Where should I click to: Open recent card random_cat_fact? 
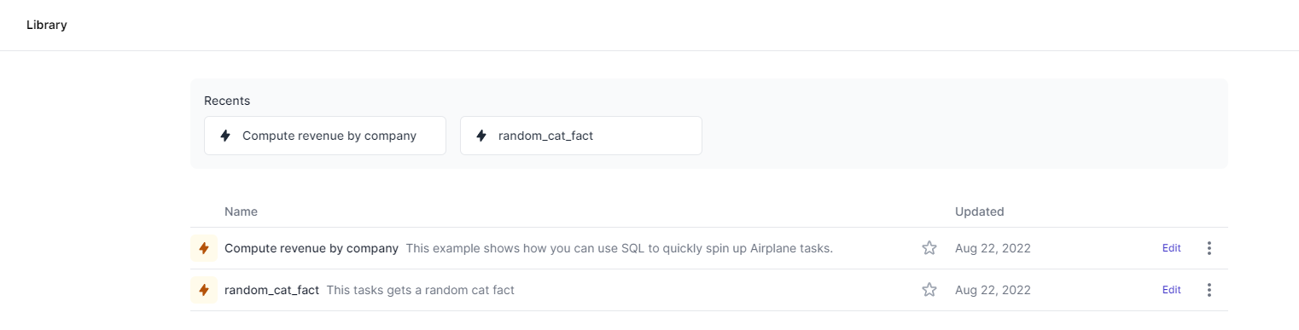[x=581, y=136]
